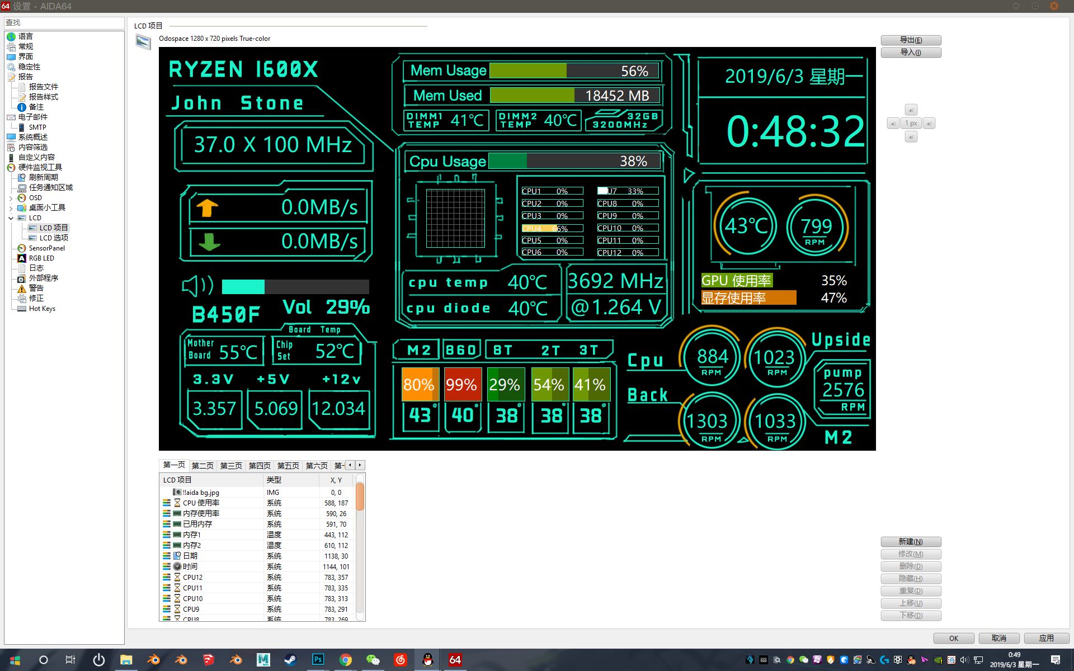This screenshot has height=671, width=1074.
Task: Open Photoshop from the taskbar
Action: pyautogui.click(x=318, y=660)
